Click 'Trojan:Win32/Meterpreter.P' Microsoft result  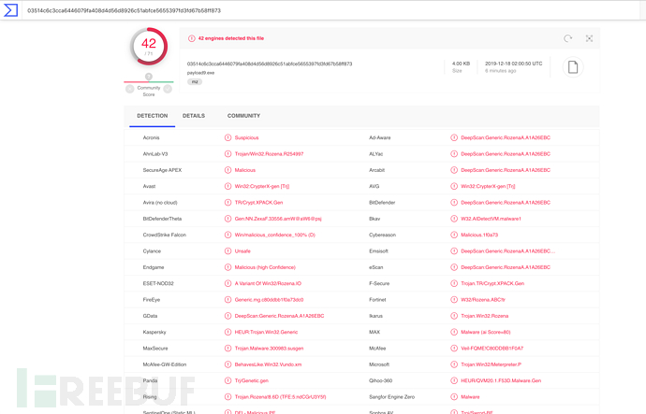[x=492, y=364]
